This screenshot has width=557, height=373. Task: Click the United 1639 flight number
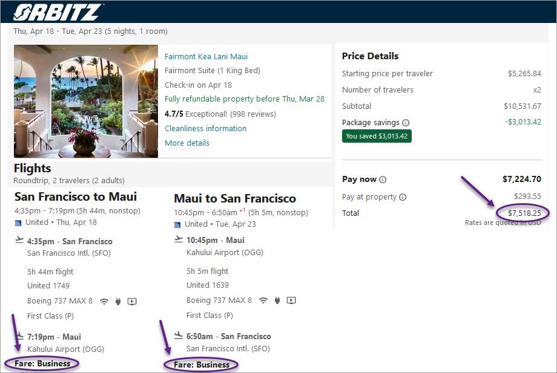click(208, 285)
